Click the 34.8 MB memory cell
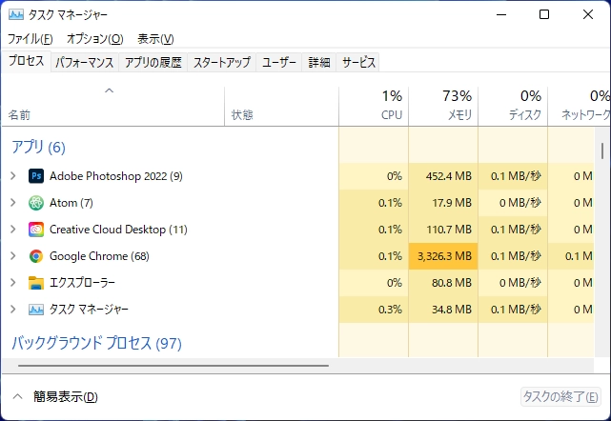Image resolution: width=611 pixels, height=421 pixels. (443, 310)
